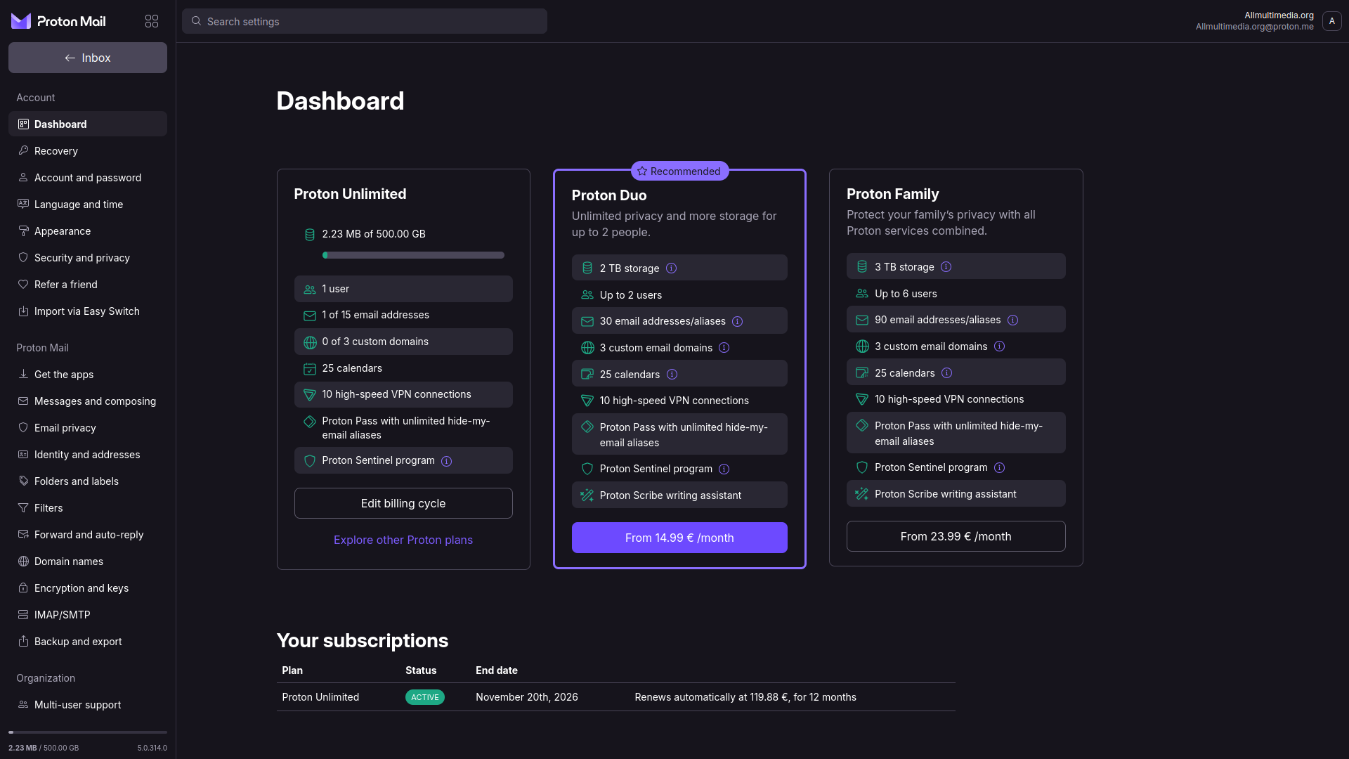Open Encryption and keys section

[82, 588]
